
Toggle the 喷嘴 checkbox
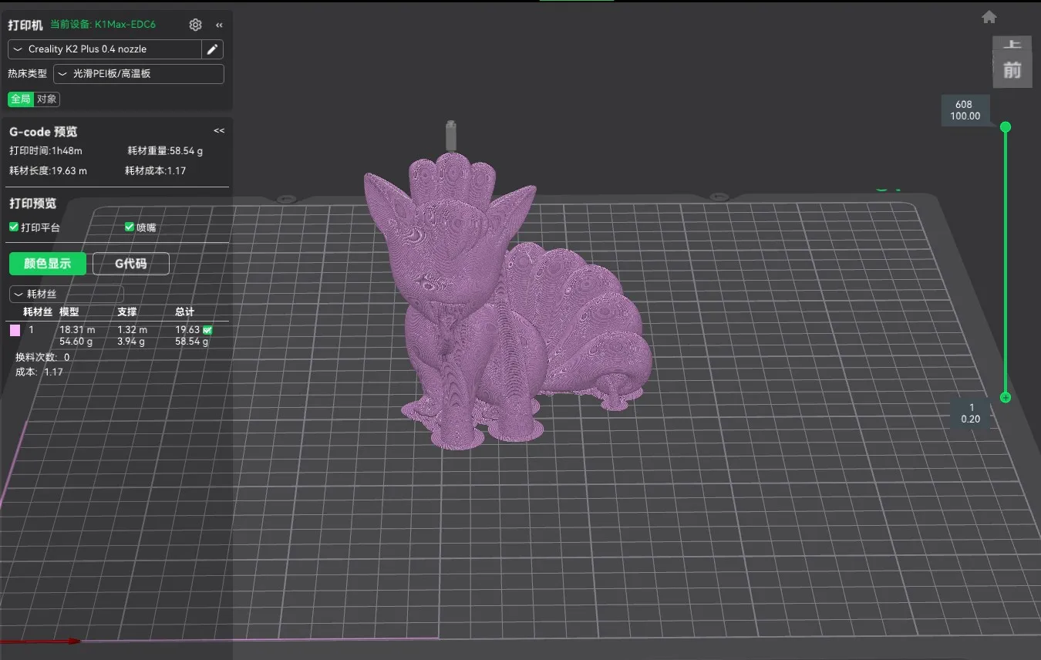click(x=130, y=227)
